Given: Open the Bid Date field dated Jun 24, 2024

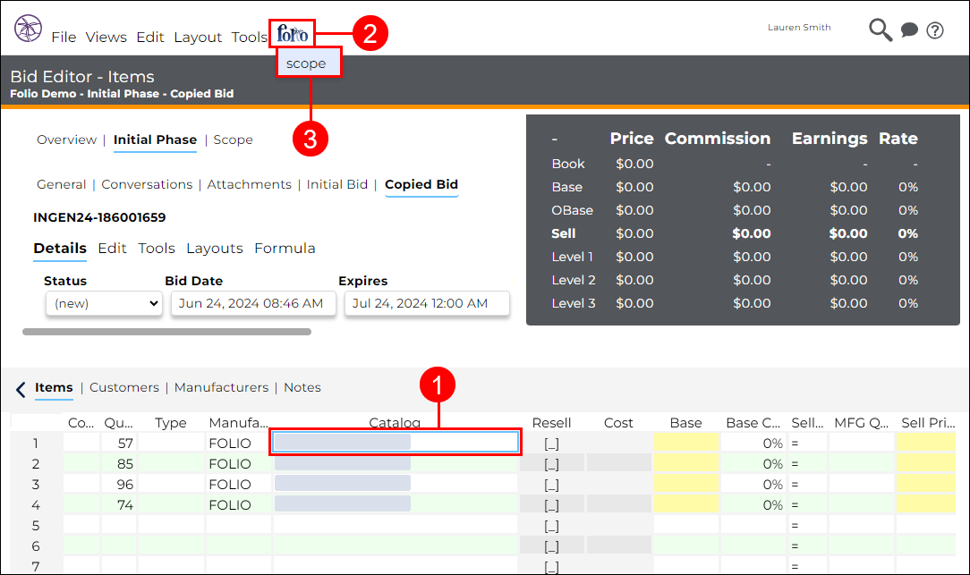Looking at the screenshot, I should (x=253, y=303).
